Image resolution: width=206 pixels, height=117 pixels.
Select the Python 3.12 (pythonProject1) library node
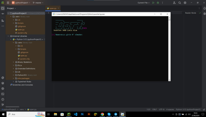coord(29,39)
